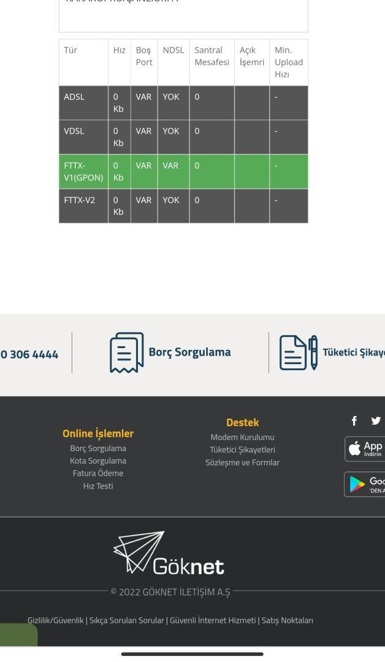Click the Online İşlemler heading

[x=98, y=433]
